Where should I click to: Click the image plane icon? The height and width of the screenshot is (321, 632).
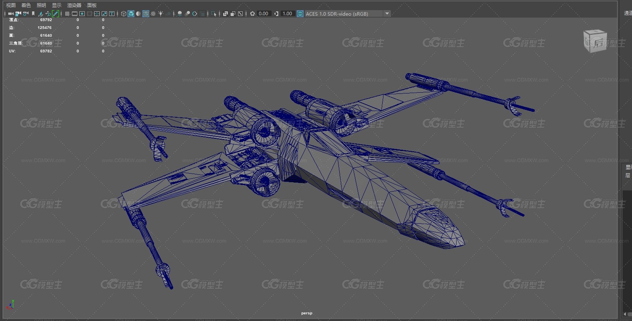tap(41, 14)
